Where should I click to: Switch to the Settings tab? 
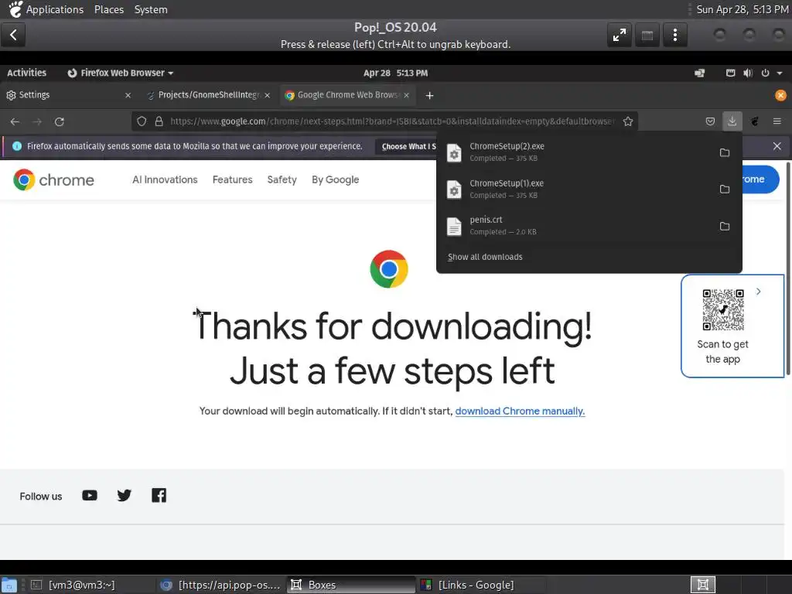tap(69, 95)
